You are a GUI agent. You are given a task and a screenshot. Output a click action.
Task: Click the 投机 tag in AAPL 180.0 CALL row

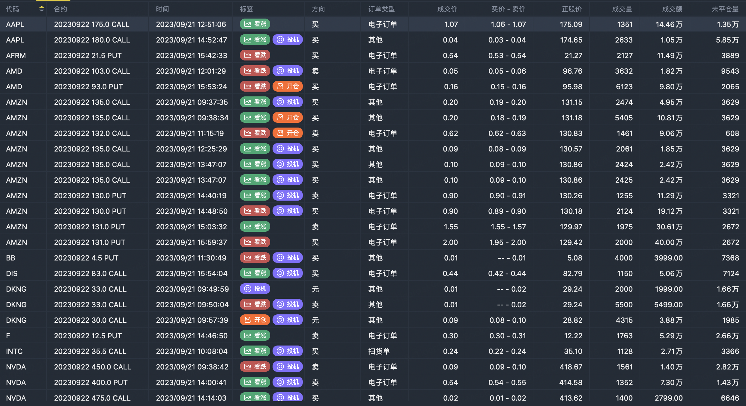point(288,40)
